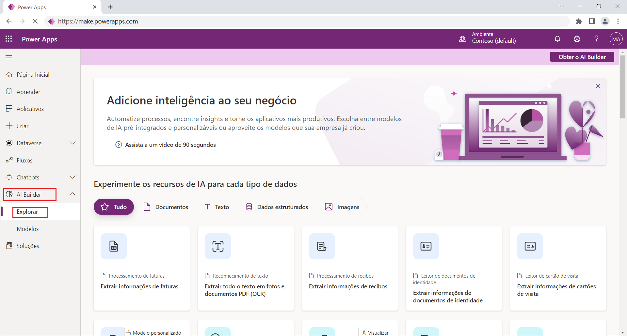Open Modelos under AI Builder

click(x=28, y=229)
